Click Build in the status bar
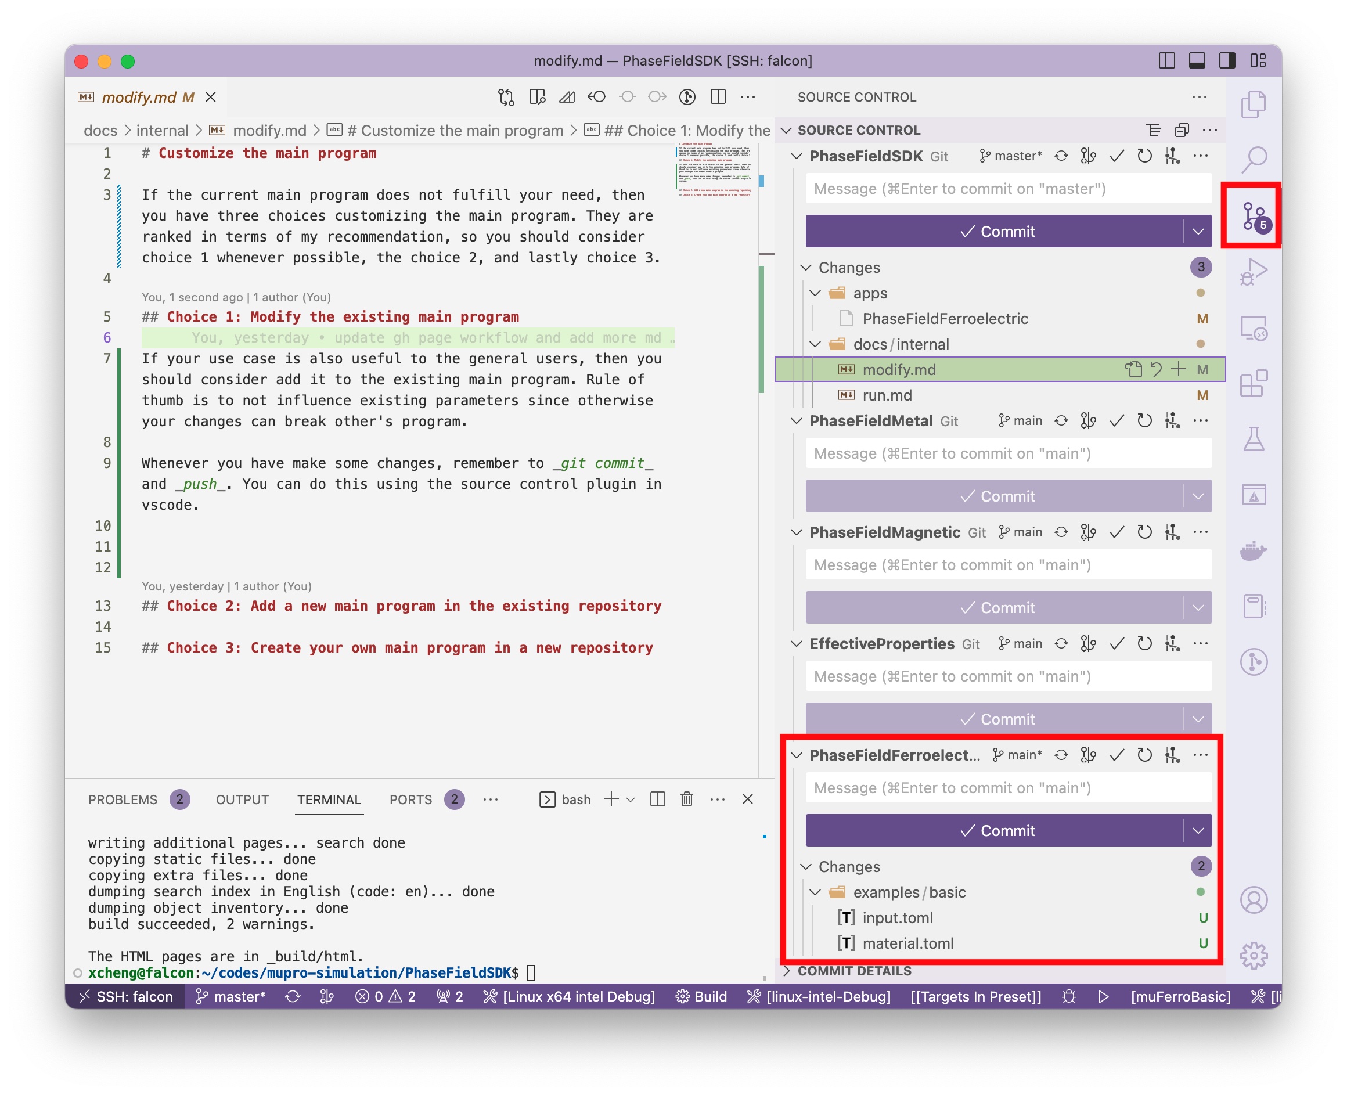Viewport: 1347px width, 1095px height. (701, 996)
